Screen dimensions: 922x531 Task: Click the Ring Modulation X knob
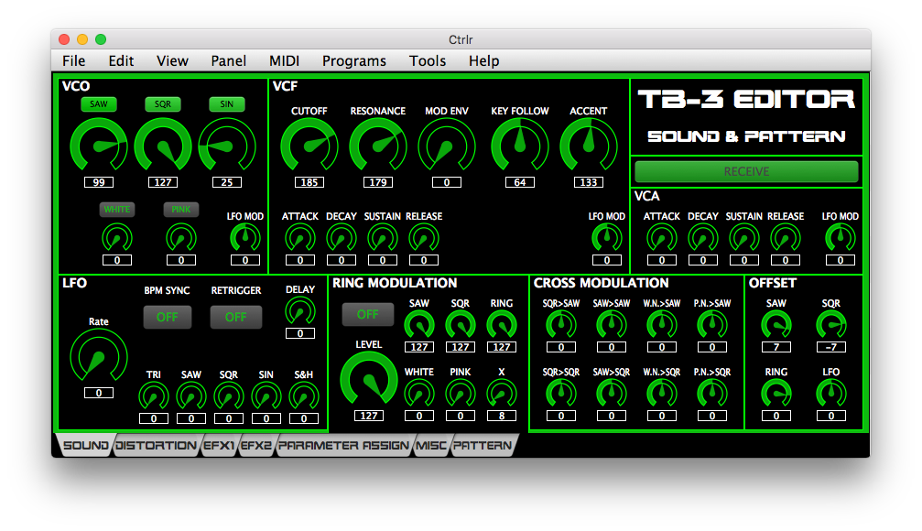click(502, 394)
